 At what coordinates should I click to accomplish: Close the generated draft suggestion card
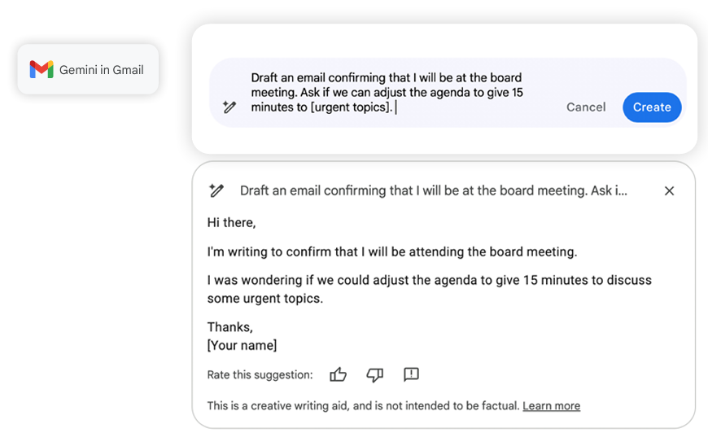[x=669, y=190]
